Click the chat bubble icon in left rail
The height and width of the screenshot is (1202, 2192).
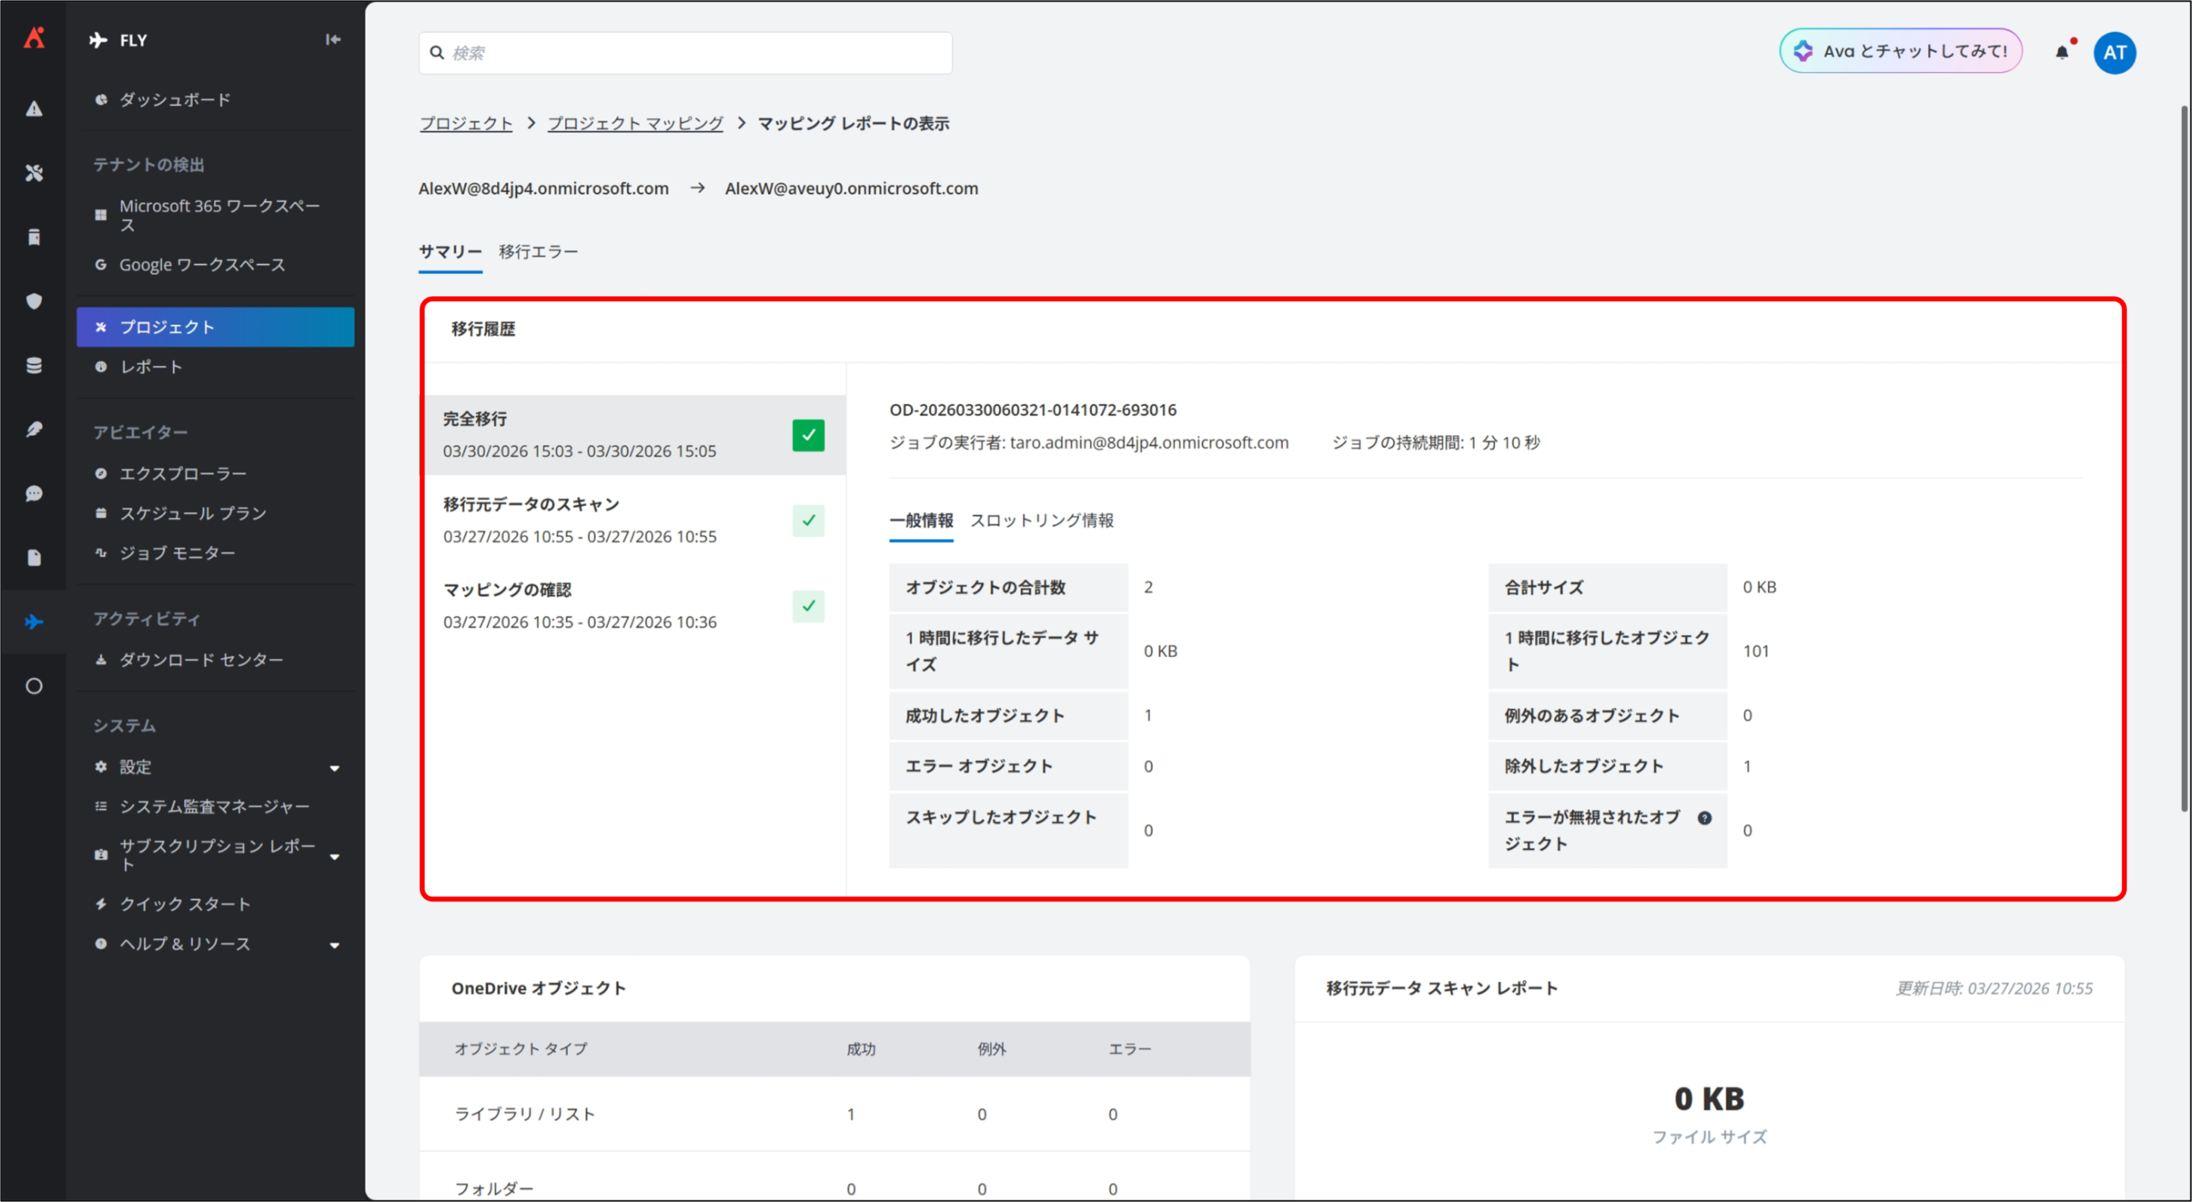(x=34, y=494)
